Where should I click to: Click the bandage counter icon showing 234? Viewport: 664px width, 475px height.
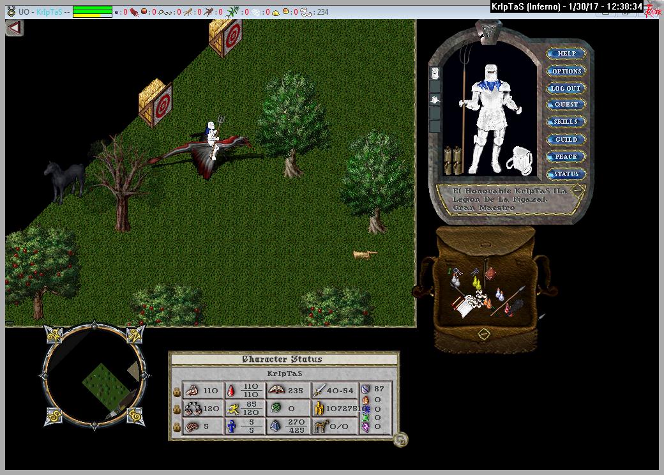tap(306, 12)
